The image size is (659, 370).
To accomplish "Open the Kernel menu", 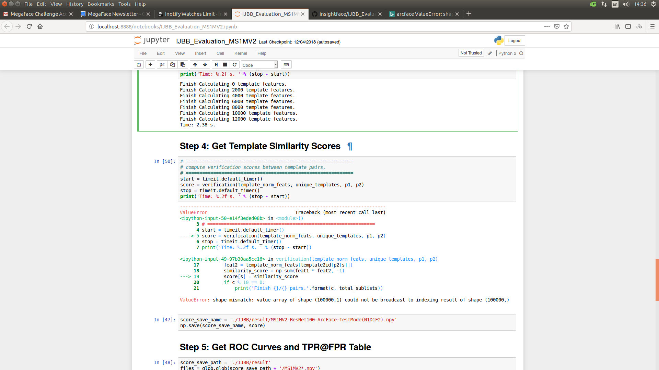I will pyautogui.click(x=241, y=53).
